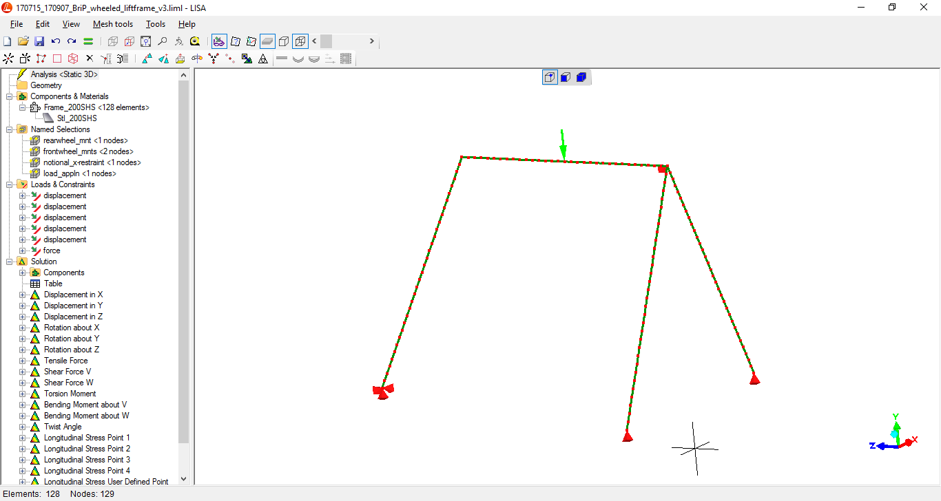Click the New node star icon
Viewport: 941px width, 501px height.
coord(8,58)
